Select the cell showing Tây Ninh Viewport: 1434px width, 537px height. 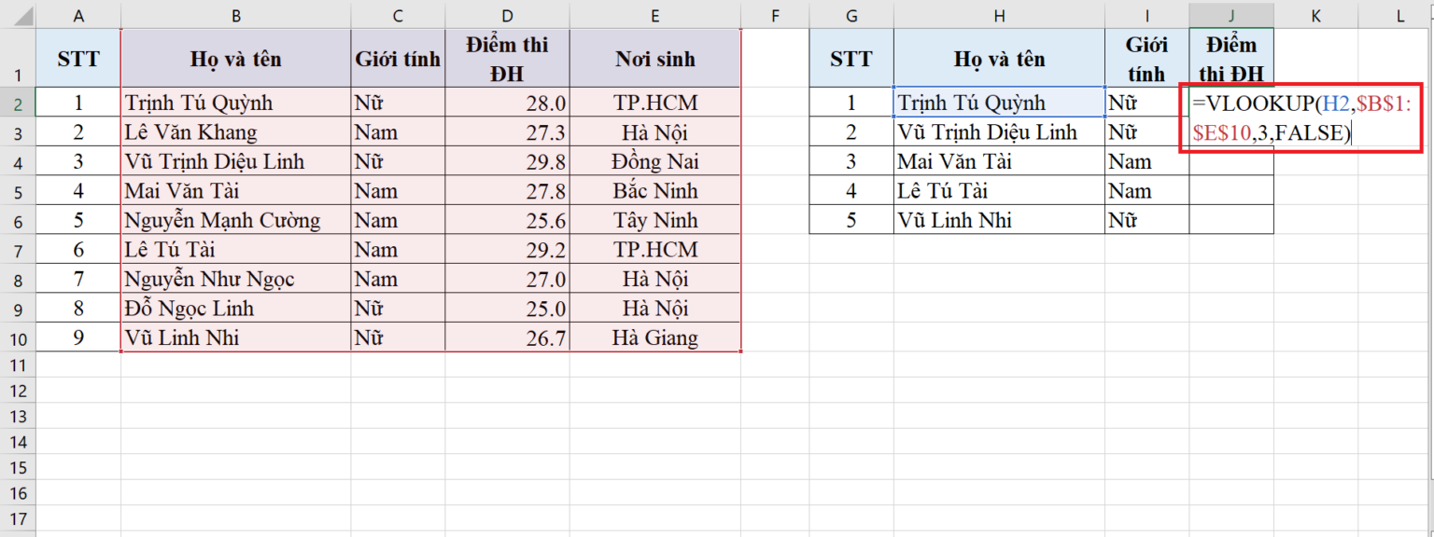tap(654, 220)
